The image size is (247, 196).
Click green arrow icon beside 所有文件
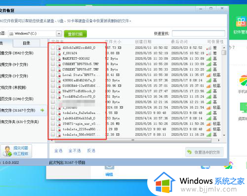(42, 110)
